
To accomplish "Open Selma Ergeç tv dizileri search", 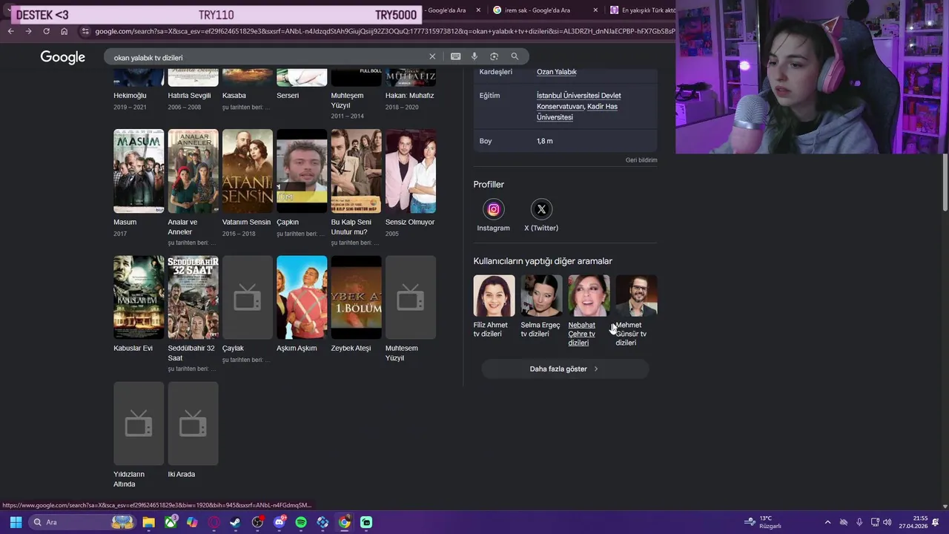I will click(541, 306).
